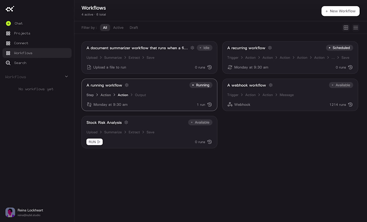Open the Search page icon
The image size is (367, 222).
(x=8, y=63)
